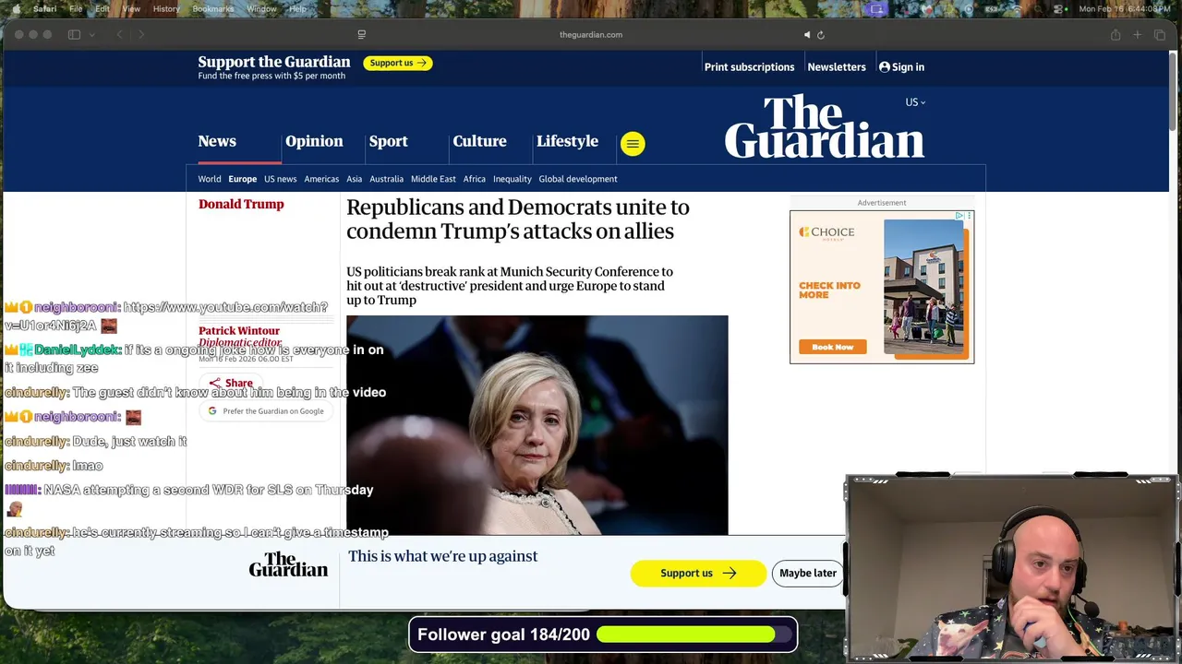Add a new tab with plus icon
This screenshot has height=664, width=1182.
[x=1138, y=35]
